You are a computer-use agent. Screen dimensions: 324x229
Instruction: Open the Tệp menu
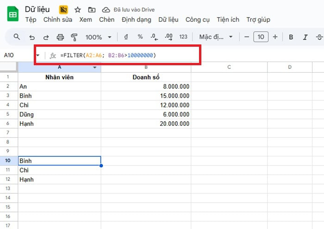(x=31, y=19)
